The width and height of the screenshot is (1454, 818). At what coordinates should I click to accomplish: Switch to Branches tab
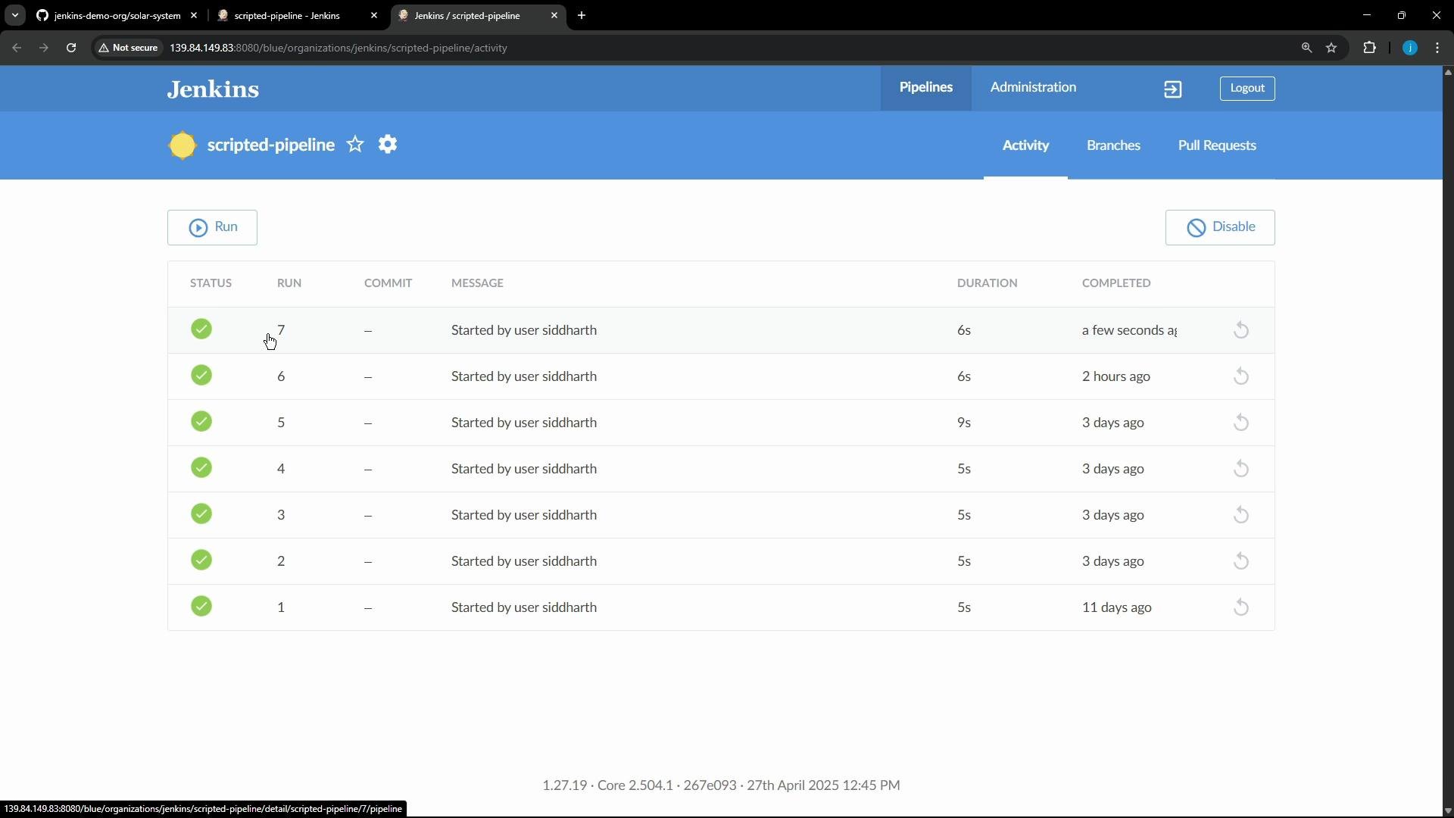click(x=1113, y=145)
